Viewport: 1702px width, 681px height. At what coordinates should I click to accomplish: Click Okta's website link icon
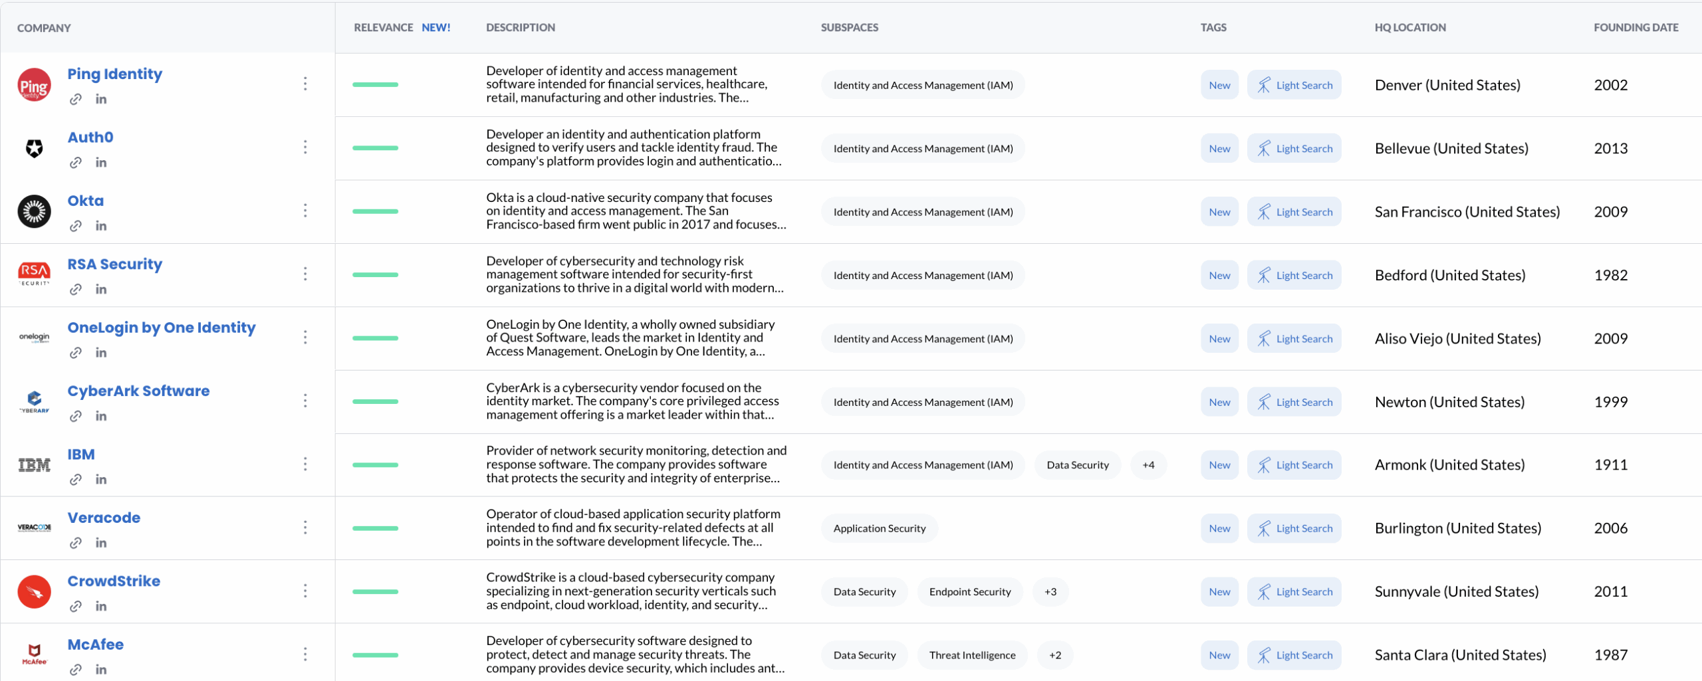(x=76, y=226)
